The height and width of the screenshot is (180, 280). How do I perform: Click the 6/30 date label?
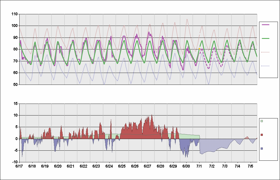pyautogui.click(x=186, y=166)
